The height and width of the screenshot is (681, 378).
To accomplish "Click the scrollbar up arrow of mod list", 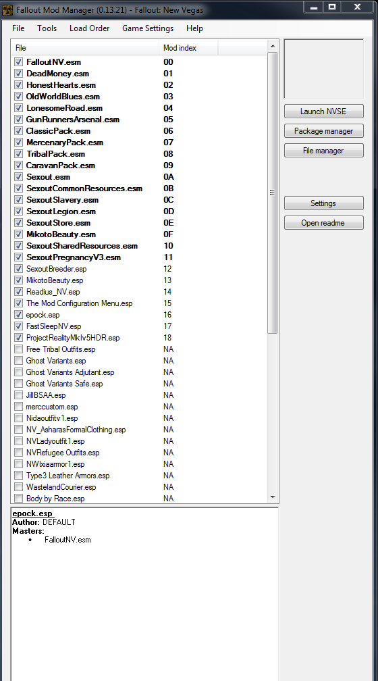I will tap(273, 46).
